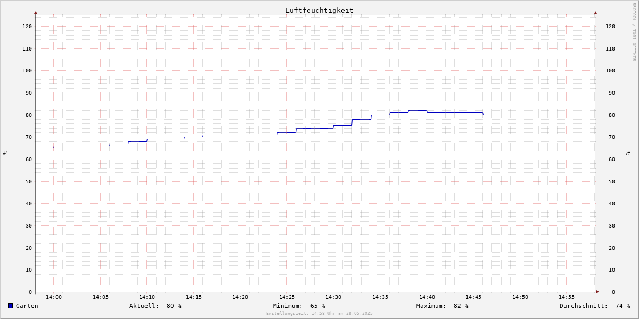Click the 40 label on right axis
639x319 pixels.
612,203
